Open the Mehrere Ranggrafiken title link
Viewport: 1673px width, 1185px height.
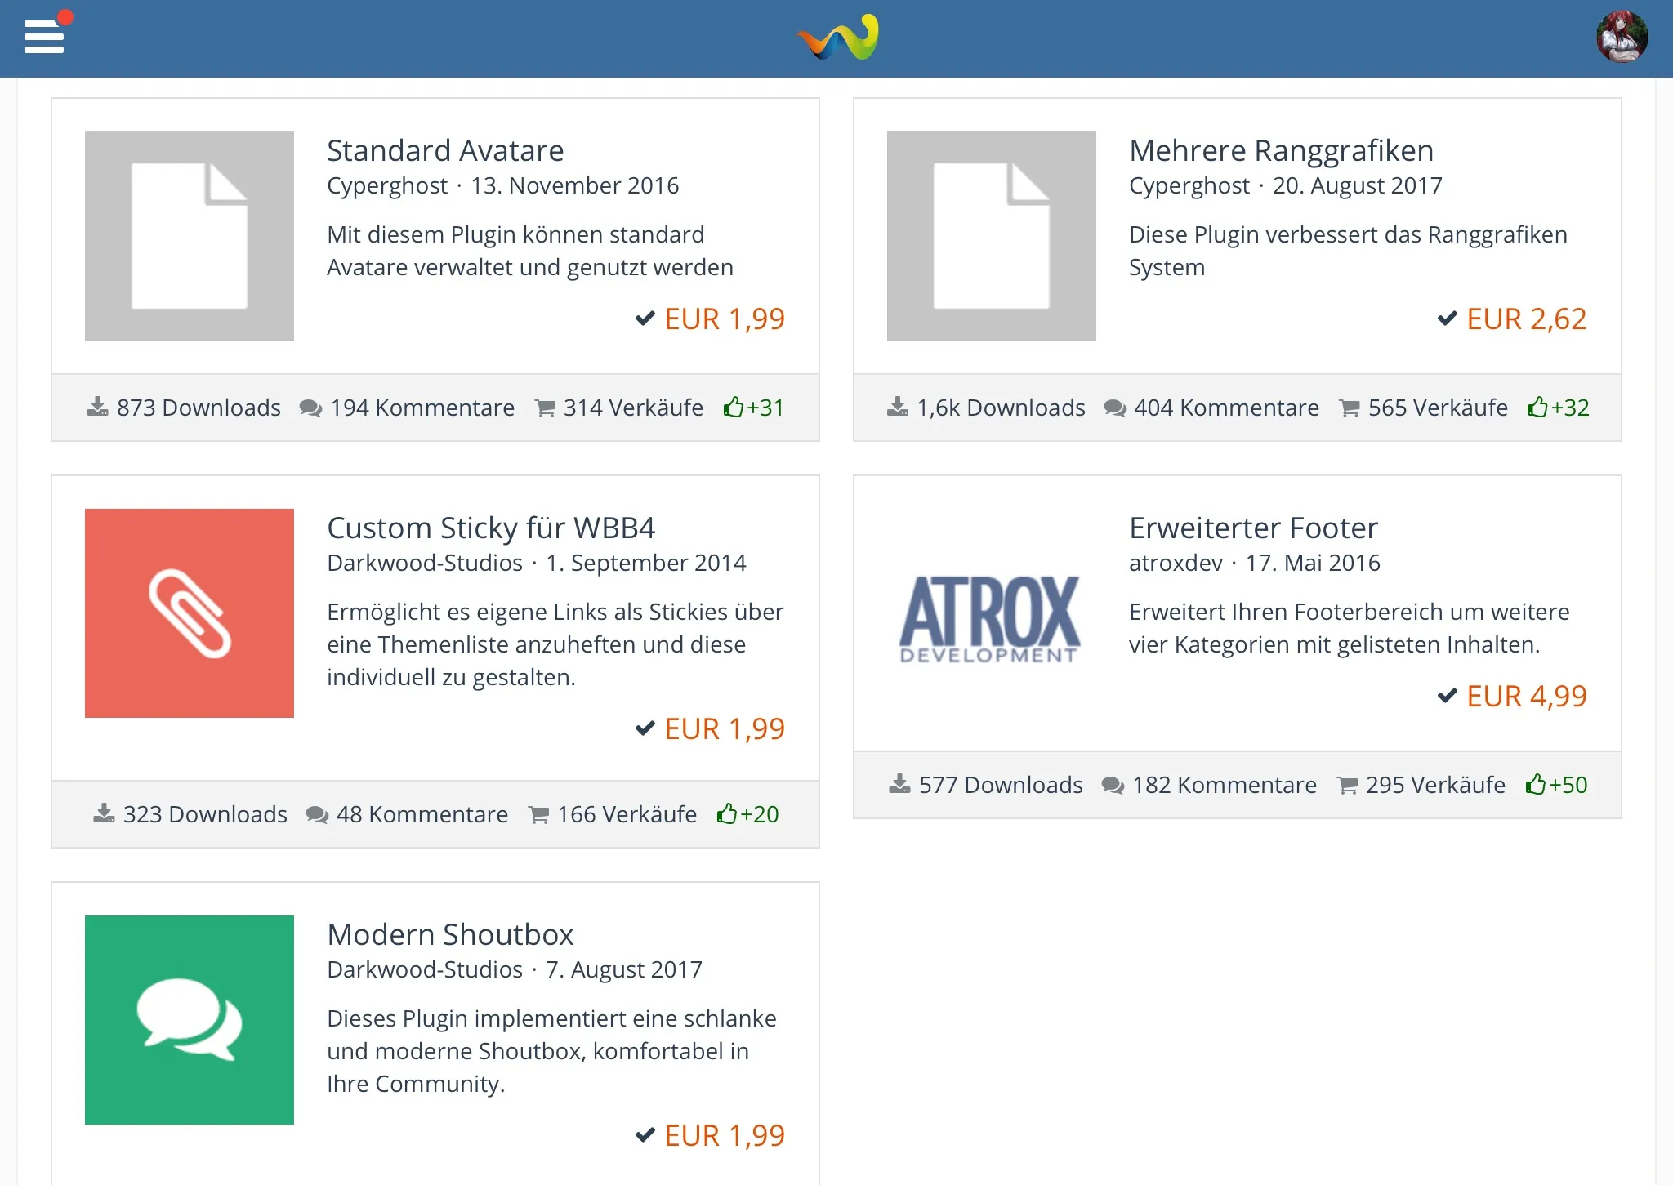(x=1281, y=151)
